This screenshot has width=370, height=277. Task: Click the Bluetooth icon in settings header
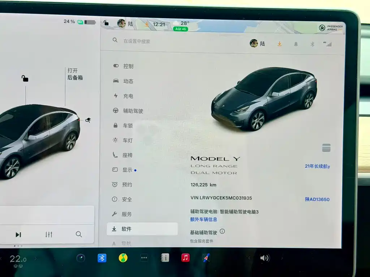coord(312,44)
